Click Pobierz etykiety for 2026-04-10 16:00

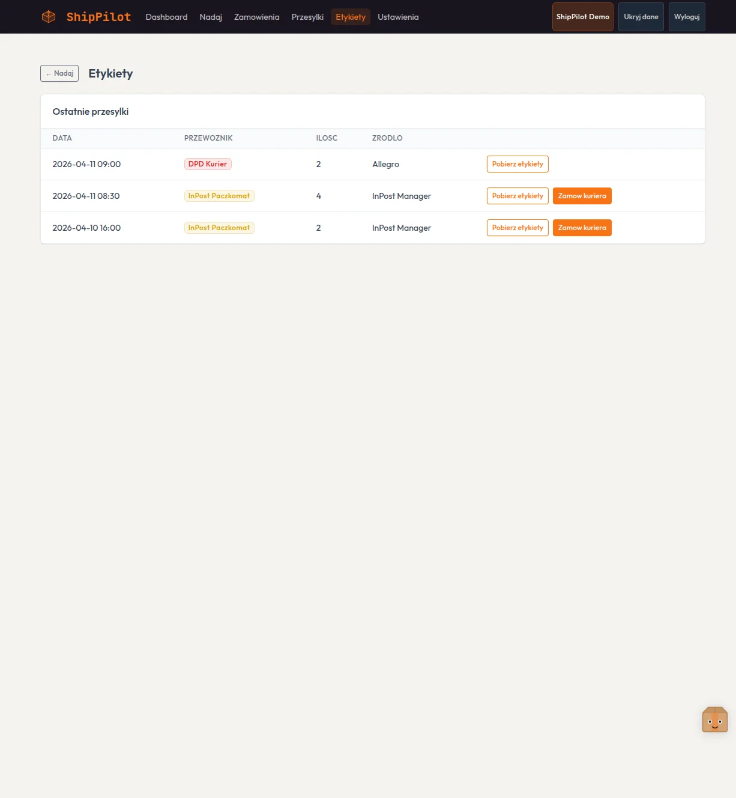pos(517,228)
